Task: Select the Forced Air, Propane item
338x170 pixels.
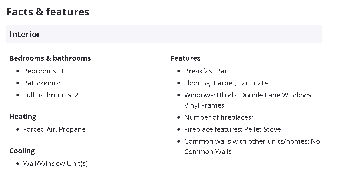Action: pyautogui.click(x=54, y=129)
